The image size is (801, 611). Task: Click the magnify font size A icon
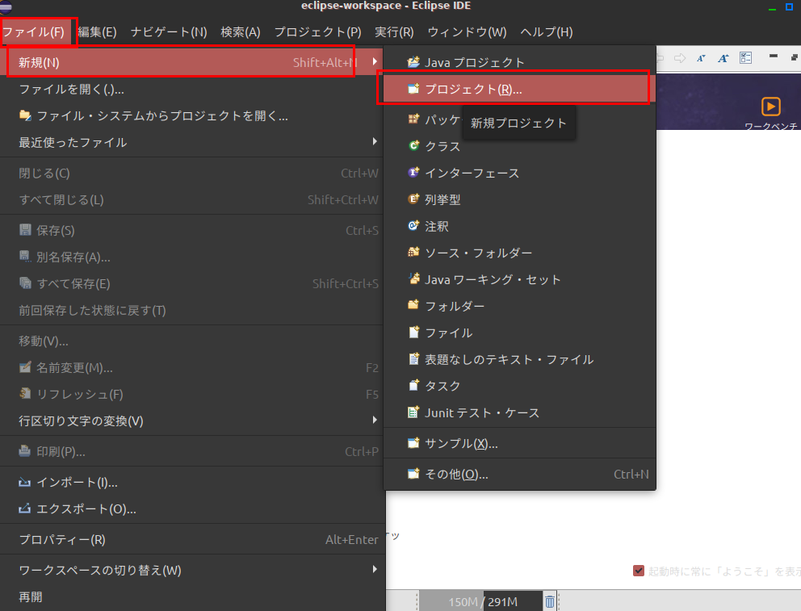pyautogui.click(x=723, y=58)
